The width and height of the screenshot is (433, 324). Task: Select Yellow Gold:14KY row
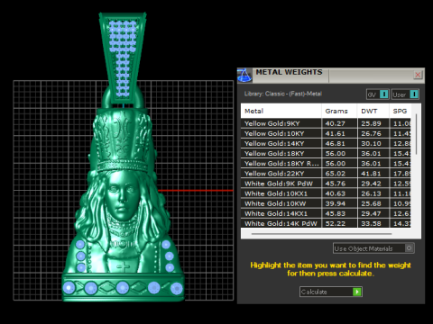tap(326, 143)
